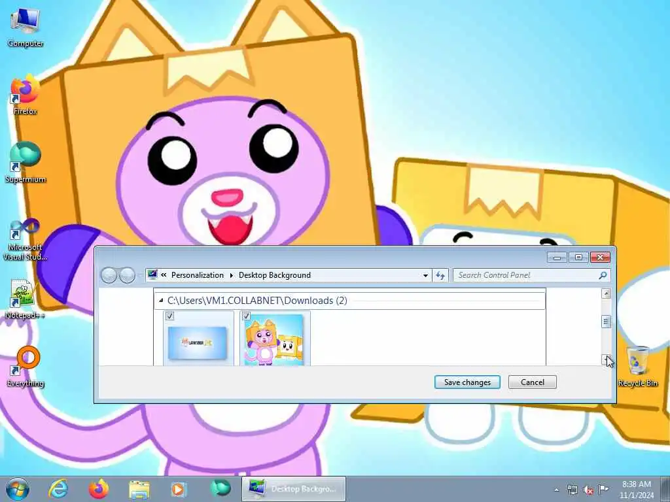Click the scrollbar up arrow
The height and width of the screenshot is (502, 670).
click(606, 293)
